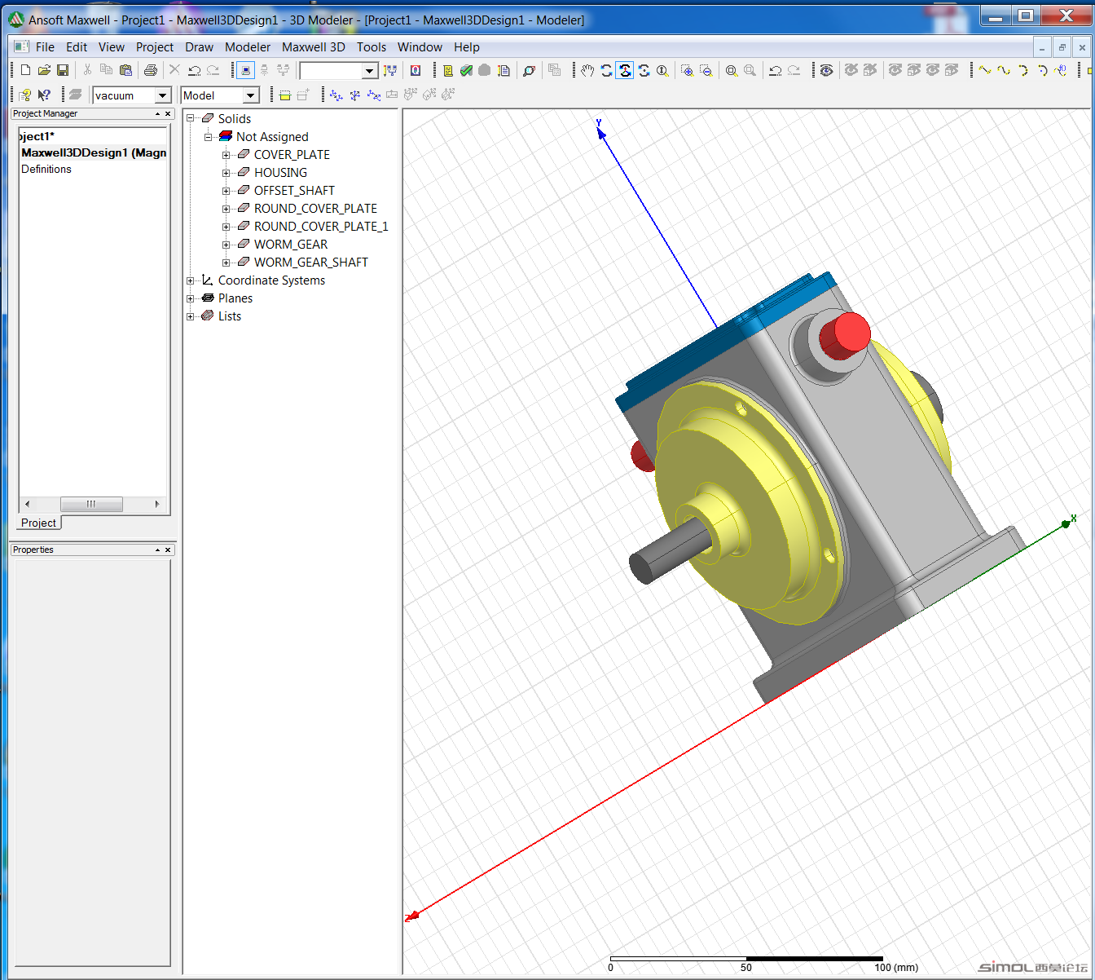Image resolution: width=1095 pixels, height=980 pixels.
Task: Toggle the select object mode button
Action: 245,71
